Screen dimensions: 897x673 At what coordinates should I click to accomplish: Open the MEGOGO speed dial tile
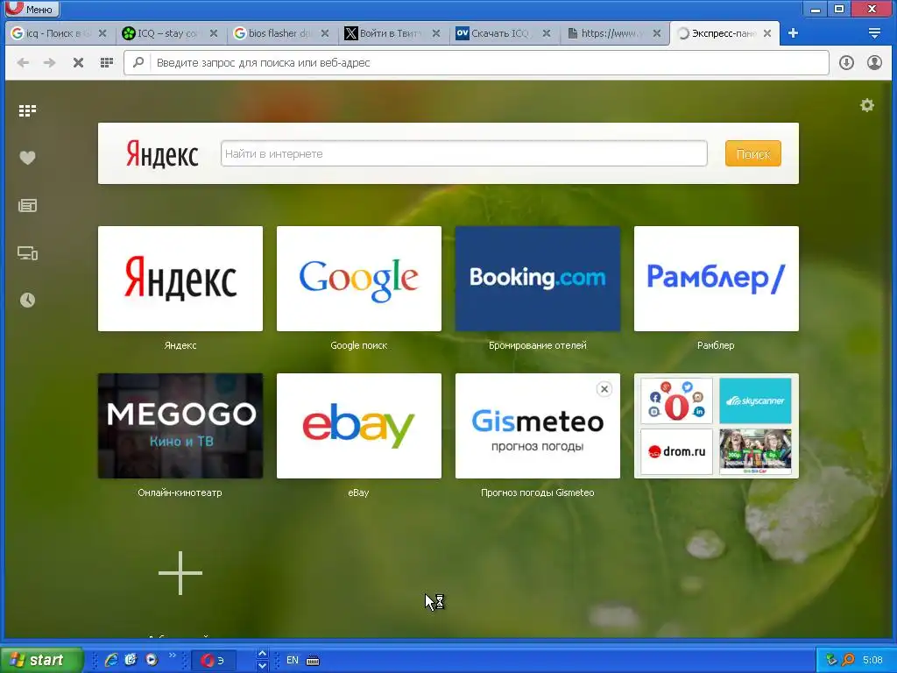(180, 426)
